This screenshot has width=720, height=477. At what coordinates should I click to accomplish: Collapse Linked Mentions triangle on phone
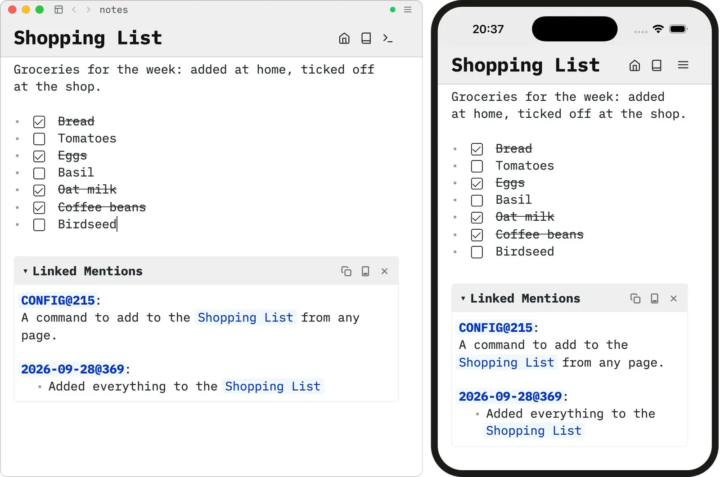click(463, 299)
